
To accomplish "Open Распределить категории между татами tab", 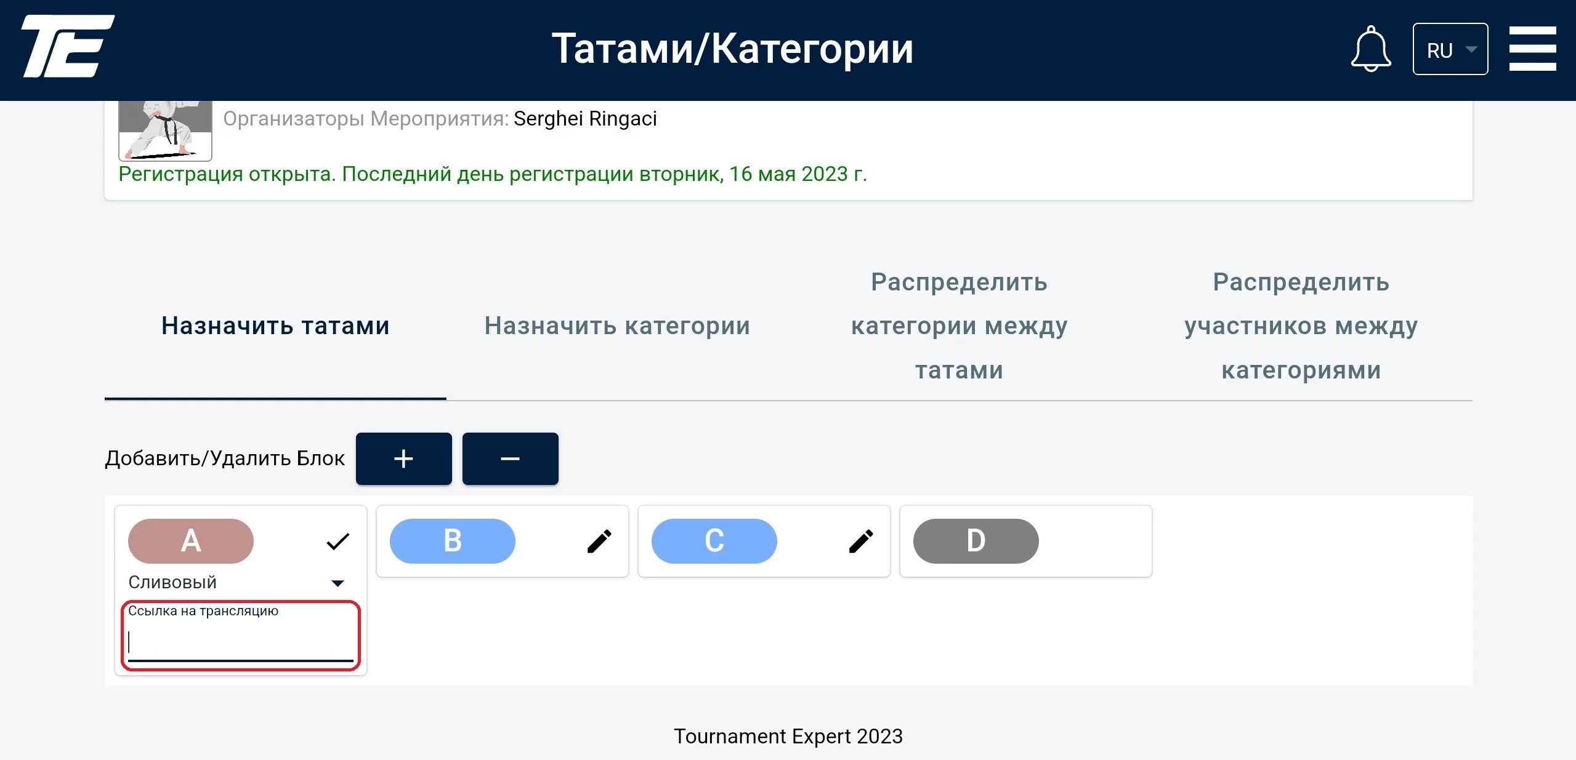I will [959, 326].
